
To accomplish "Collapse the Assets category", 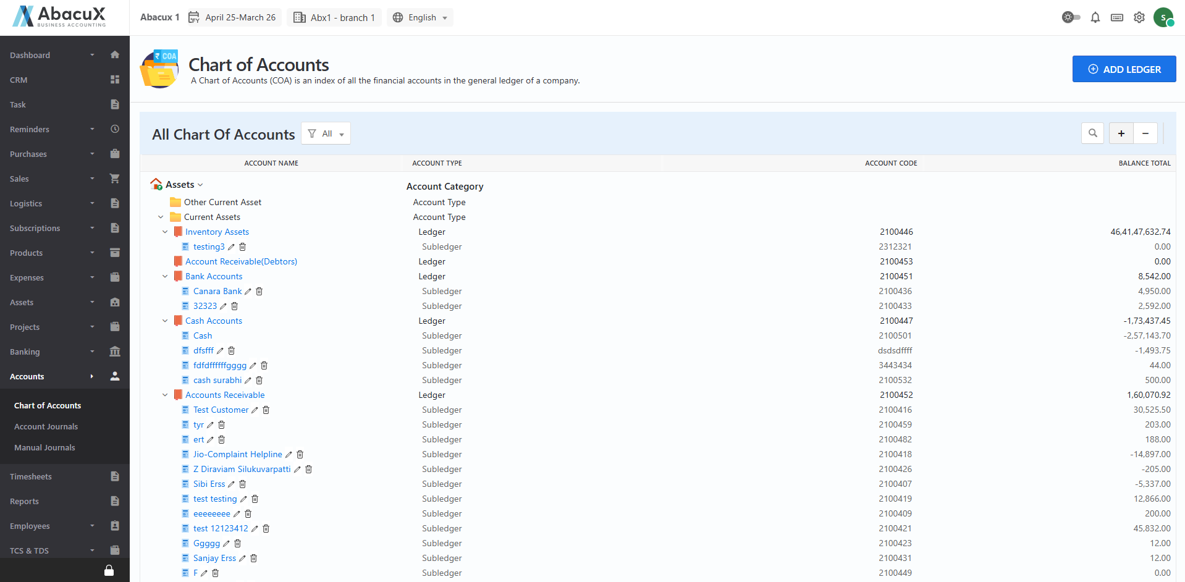I will 200,185.
